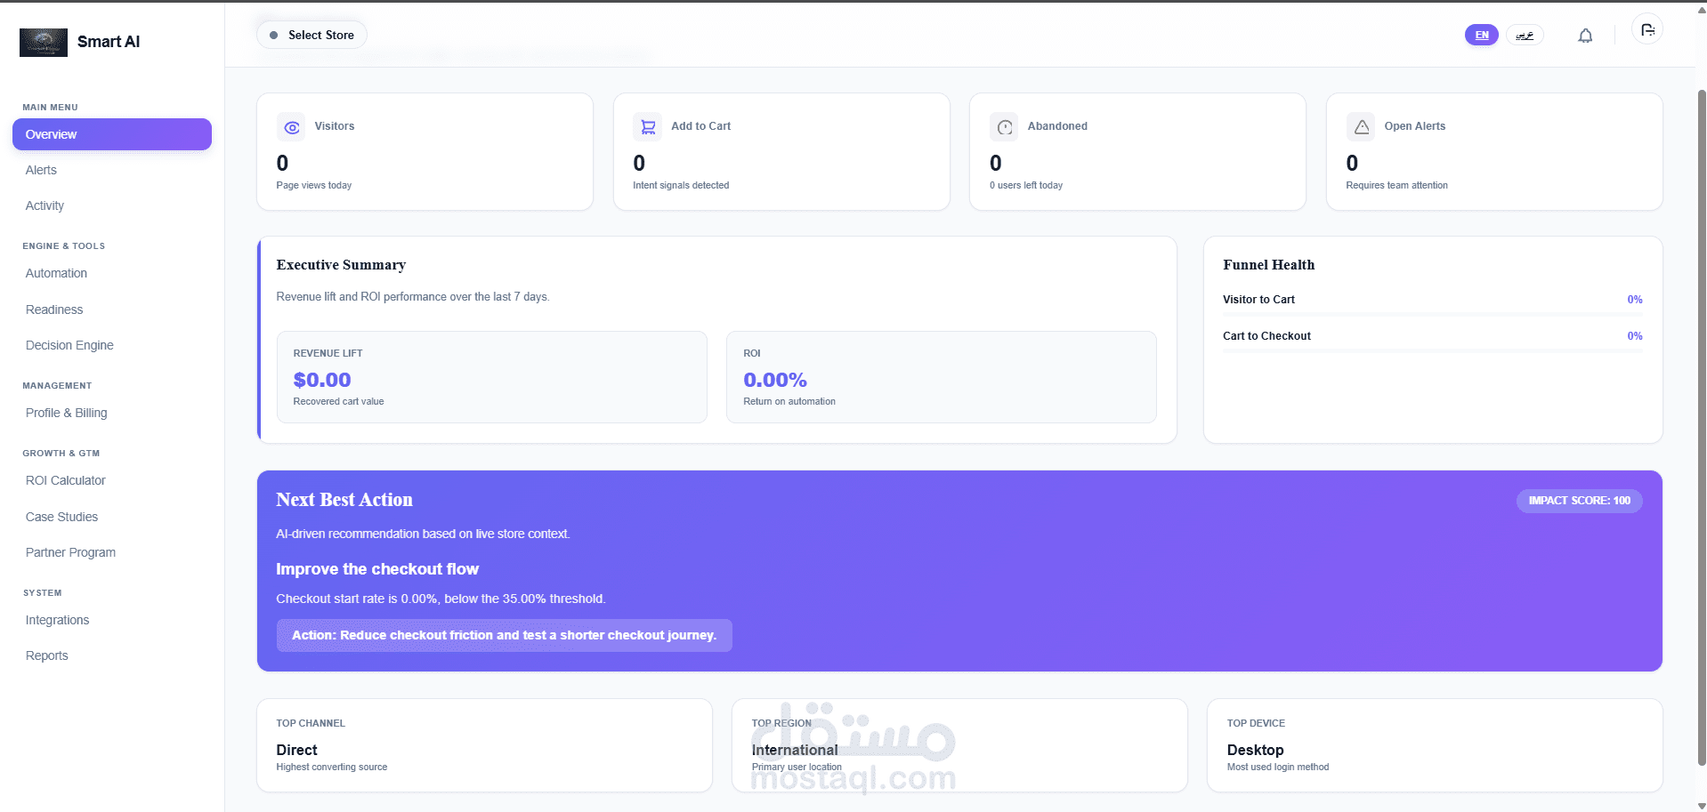
Task: Open Integrations in System section
Action: coord(57,620)
